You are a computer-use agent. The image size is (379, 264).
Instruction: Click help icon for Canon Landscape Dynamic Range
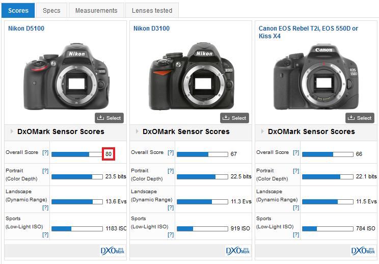click(x=296, y=207)
